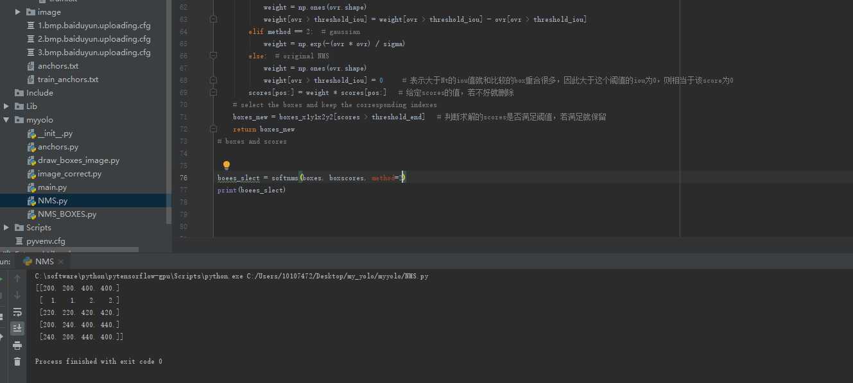The width and height of the screenshot is (853, 383).
Task: Open train_anchors.txt in project tree
Action: point(68,80)
